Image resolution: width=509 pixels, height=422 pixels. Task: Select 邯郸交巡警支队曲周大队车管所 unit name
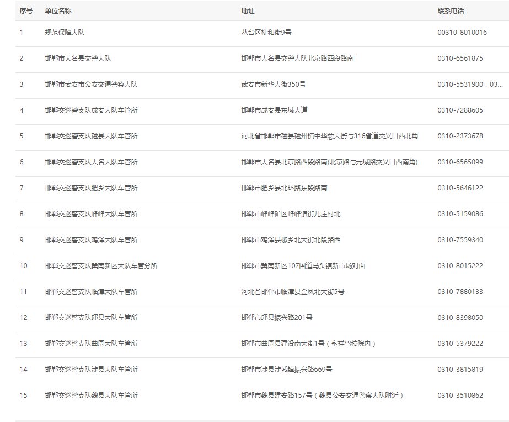[x=91, y=344]
